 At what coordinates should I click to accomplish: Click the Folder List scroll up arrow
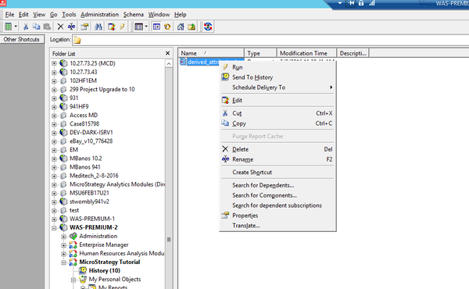169,63
